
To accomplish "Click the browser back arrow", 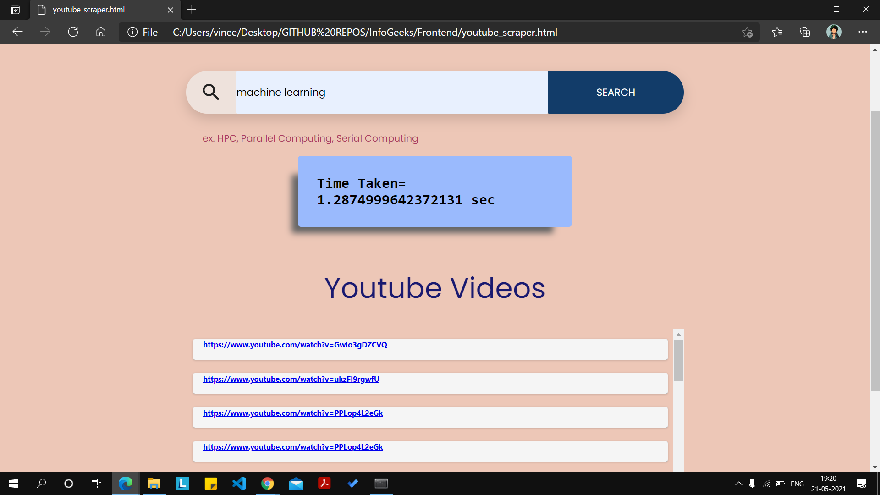I will coord(17,32).
